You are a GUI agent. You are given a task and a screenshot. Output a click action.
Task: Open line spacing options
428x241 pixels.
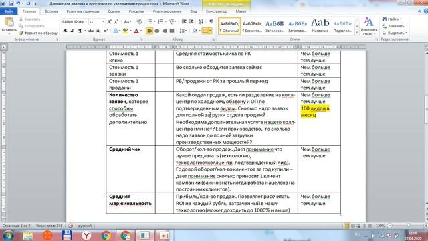pos(183,31)
